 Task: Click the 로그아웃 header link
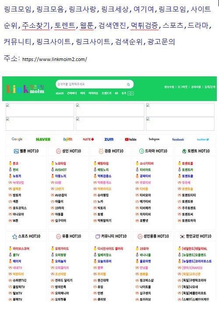coord(183,87)
